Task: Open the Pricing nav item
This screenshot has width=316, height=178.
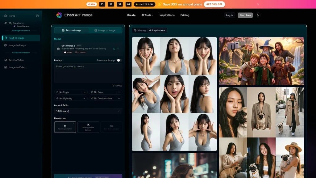Action: pyautogui.click(x=185, y=15)
